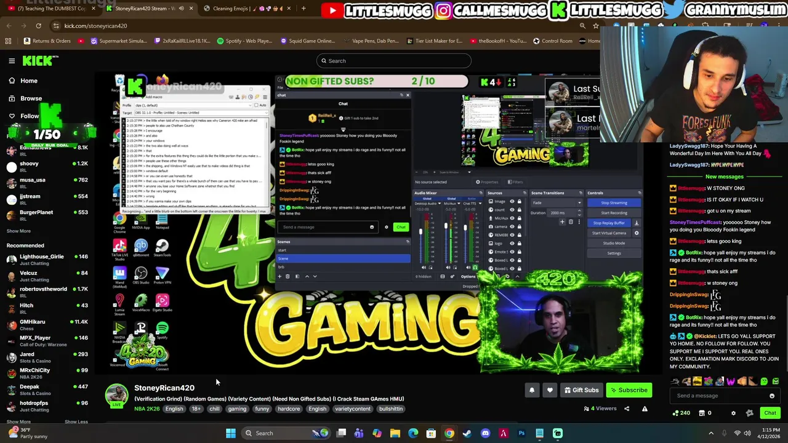Expand Show More under Recommended
The height and width of the screenshot is (443, 788).
tap(18, 421)
